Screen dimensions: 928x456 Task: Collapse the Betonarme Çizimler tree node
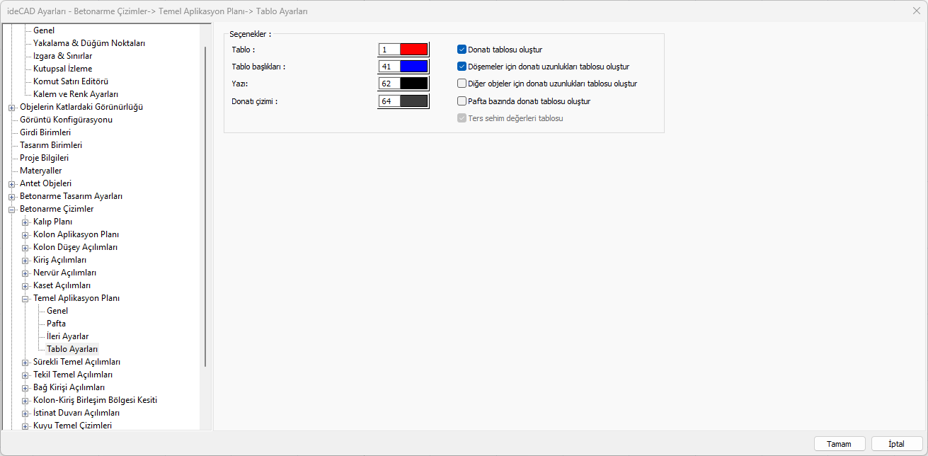tap(12, 209)
